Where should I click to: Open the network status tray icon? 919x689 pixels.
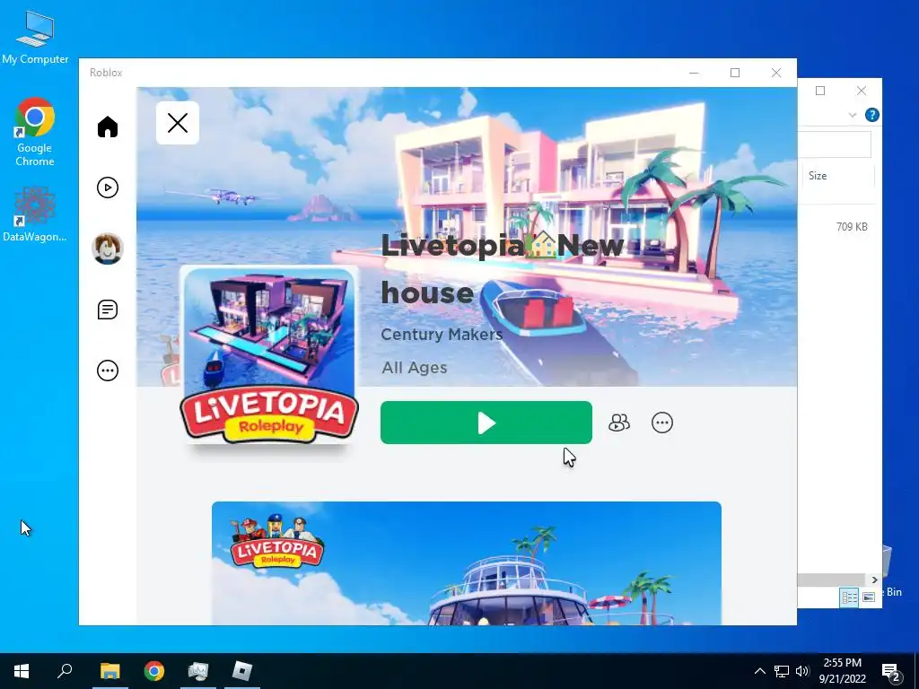click(782, 671)
